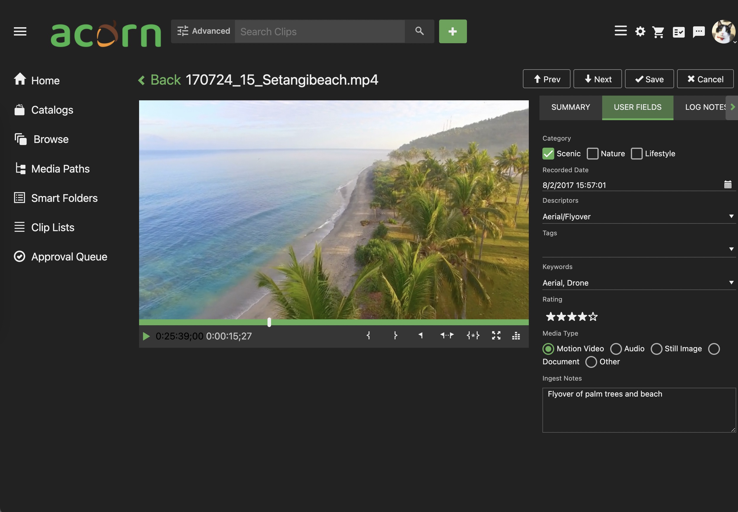Open the Keywords dropdown
Image resolution: width=738 pixels, height=512 pixels.
click(x=731, y=283)
